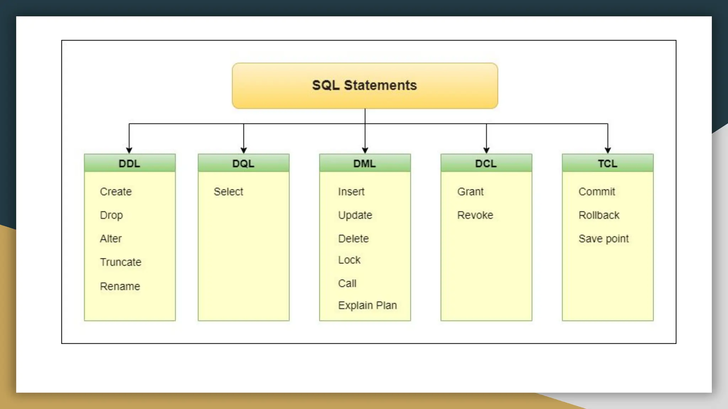Viewport: 728px width, 409px height.
Task: Click the Grant entry in DCL
Action: pos(470,192)
